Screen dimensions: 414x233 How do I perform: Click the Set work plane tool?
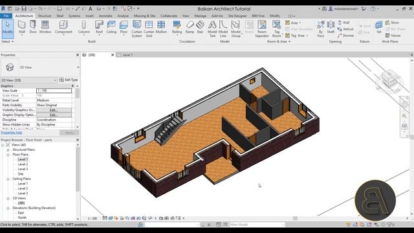tap(378, 27)
